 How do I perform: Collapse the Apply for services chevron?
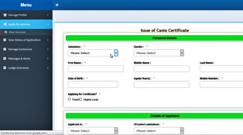click(x=48, y=24)
